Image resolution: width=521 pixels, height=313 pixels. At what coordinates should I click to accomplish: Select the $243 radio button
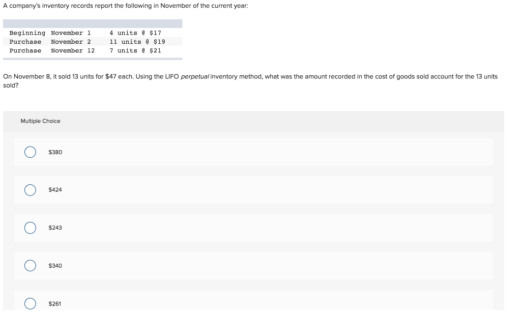click(30, 227)
